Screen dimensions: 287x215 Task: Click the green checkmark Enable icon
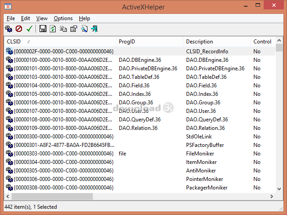(x=29, y=29)
